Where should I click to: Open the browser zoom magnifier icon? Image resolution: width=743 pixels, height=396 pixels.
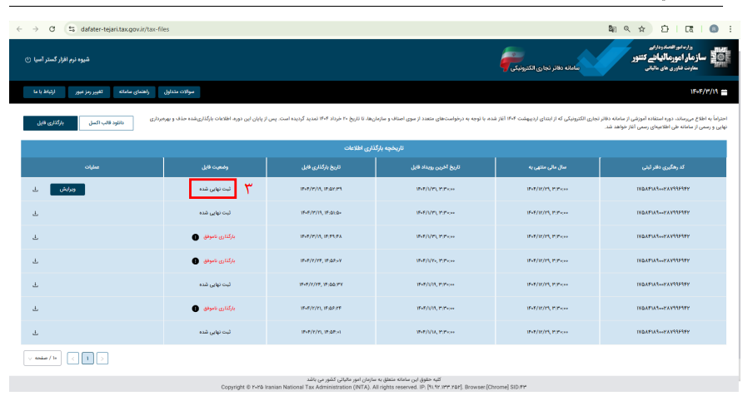coord(627,29)
